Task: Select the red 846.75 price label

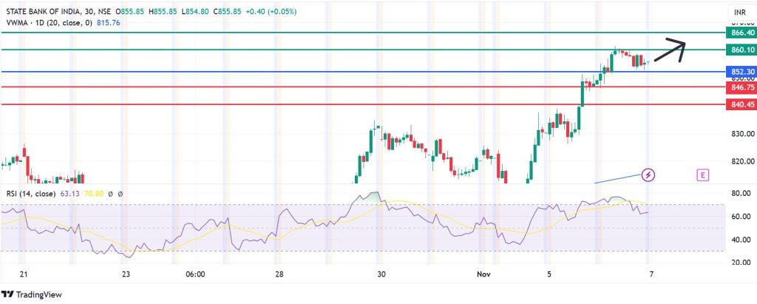Action: click(x=741, y=87)
